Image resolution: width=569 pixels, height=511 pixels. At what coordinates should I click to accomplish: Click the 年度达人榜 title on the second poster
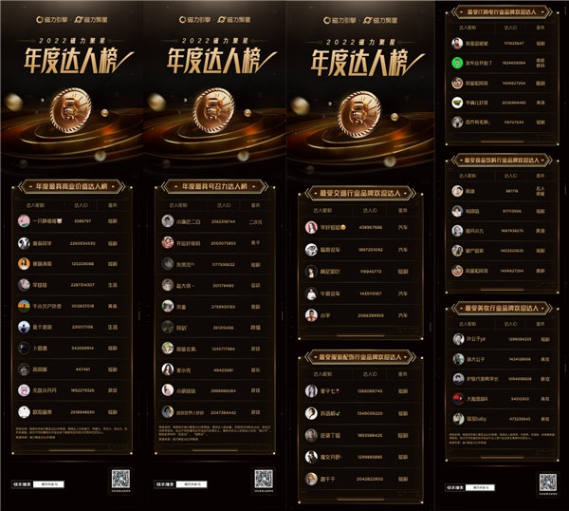pos(213,62)
